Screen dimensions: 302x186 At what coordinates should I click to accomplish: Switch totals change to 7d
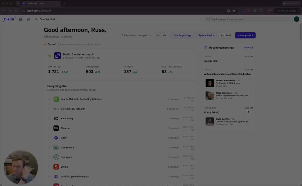(x=158, y=35)
